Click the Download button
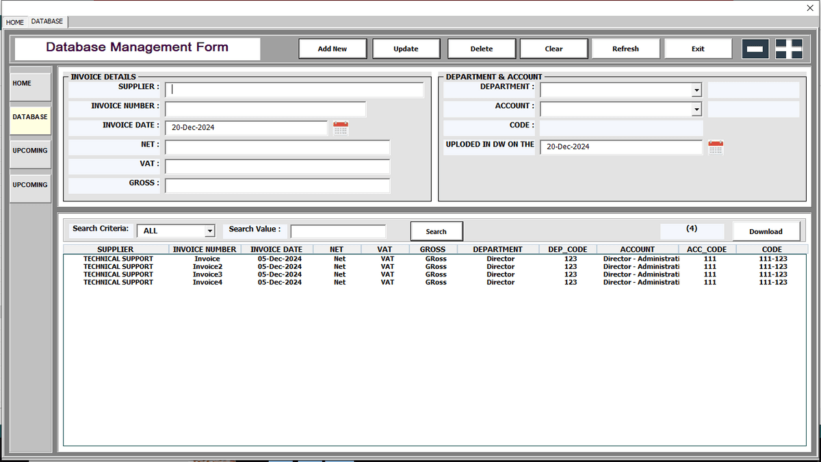Image resolution: width=821 pixels, height=462 pixels. point(766,231)
